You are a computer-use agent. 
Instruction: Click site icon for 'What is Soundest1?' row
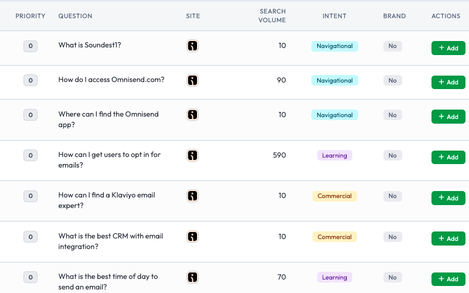(193, 46)
